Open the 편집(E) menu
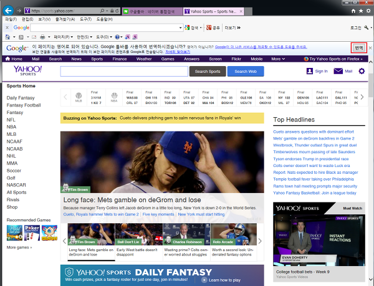This screenshot has height=286, width=374. [27, 19]
